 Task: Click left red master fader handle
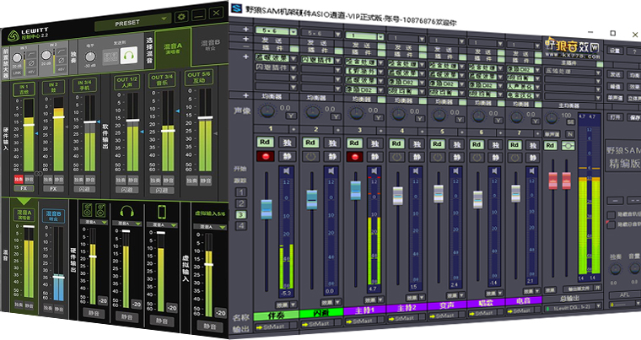click(x=552, y=181)
